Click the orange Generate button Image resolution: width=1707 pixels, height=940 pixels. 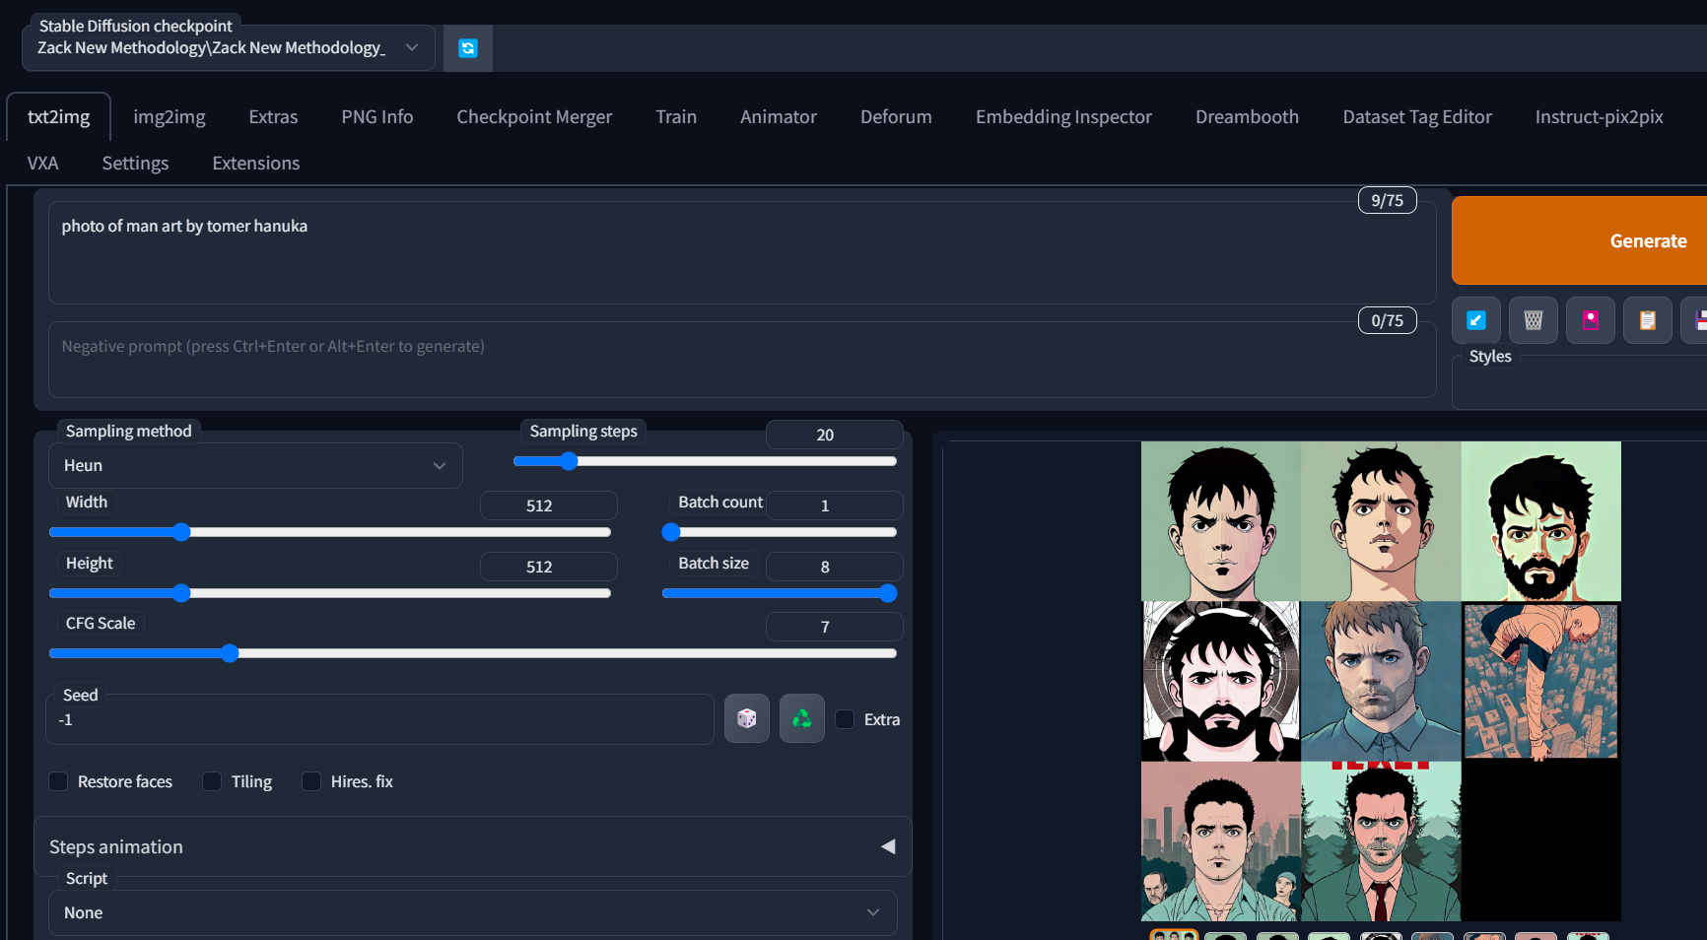(x=1579, y=241)
